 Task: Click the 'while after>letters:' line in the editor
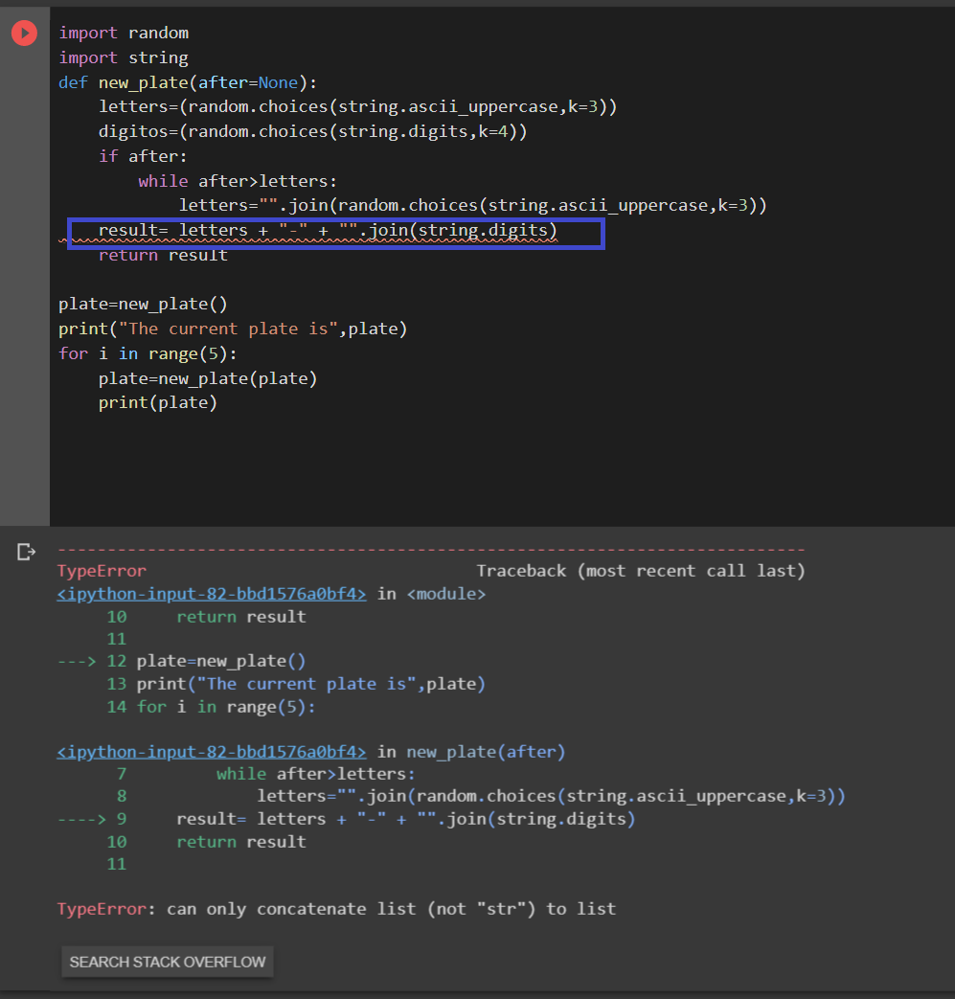tap(238, 182)
